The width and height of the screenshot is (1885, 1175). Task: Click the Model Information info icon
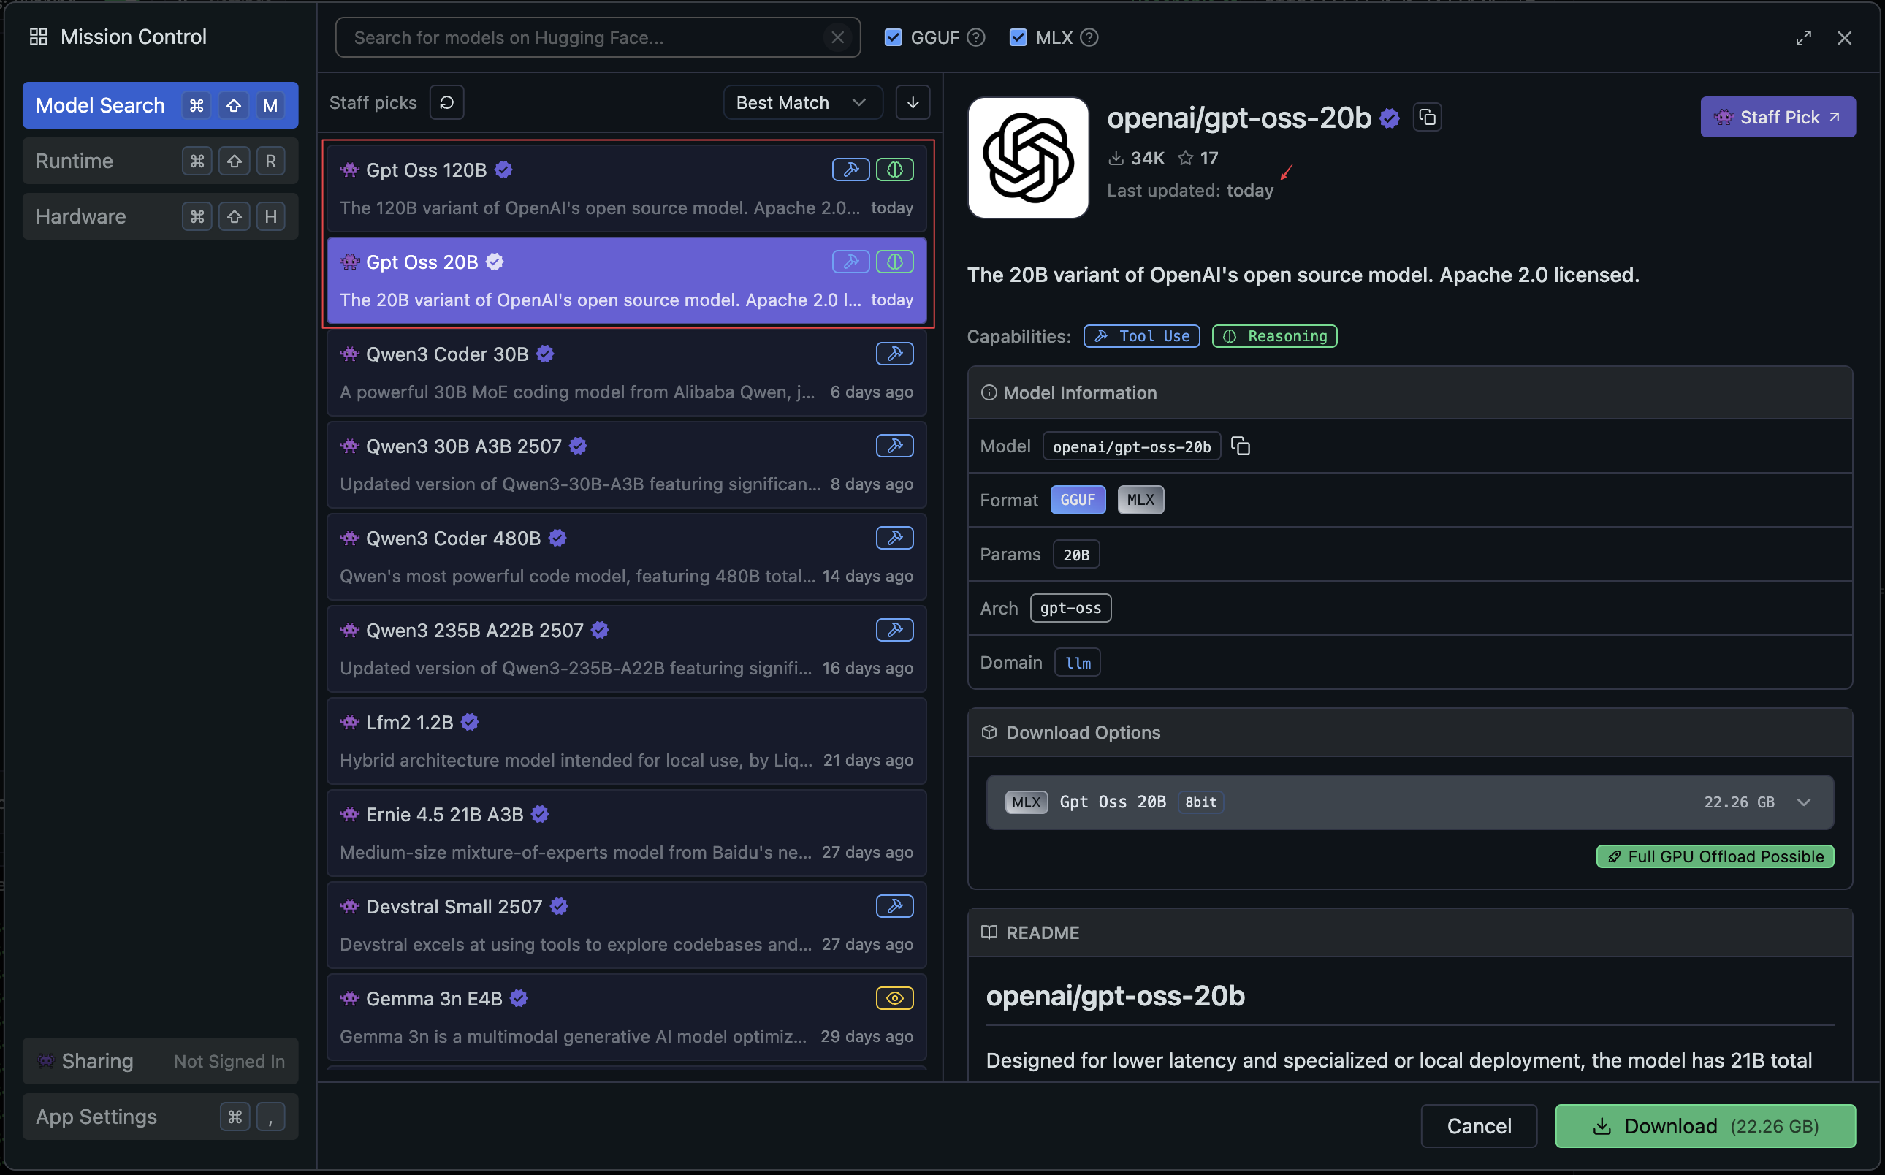(989, 392)
